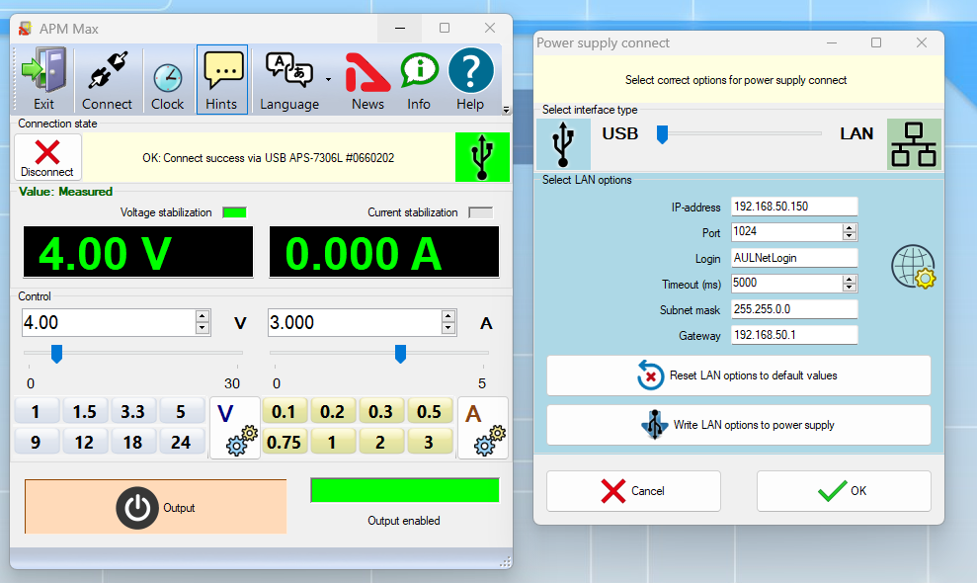Decrease the Port value with down arrow
The width and height of the screenshot is (977, 583).
click(850, 236)
